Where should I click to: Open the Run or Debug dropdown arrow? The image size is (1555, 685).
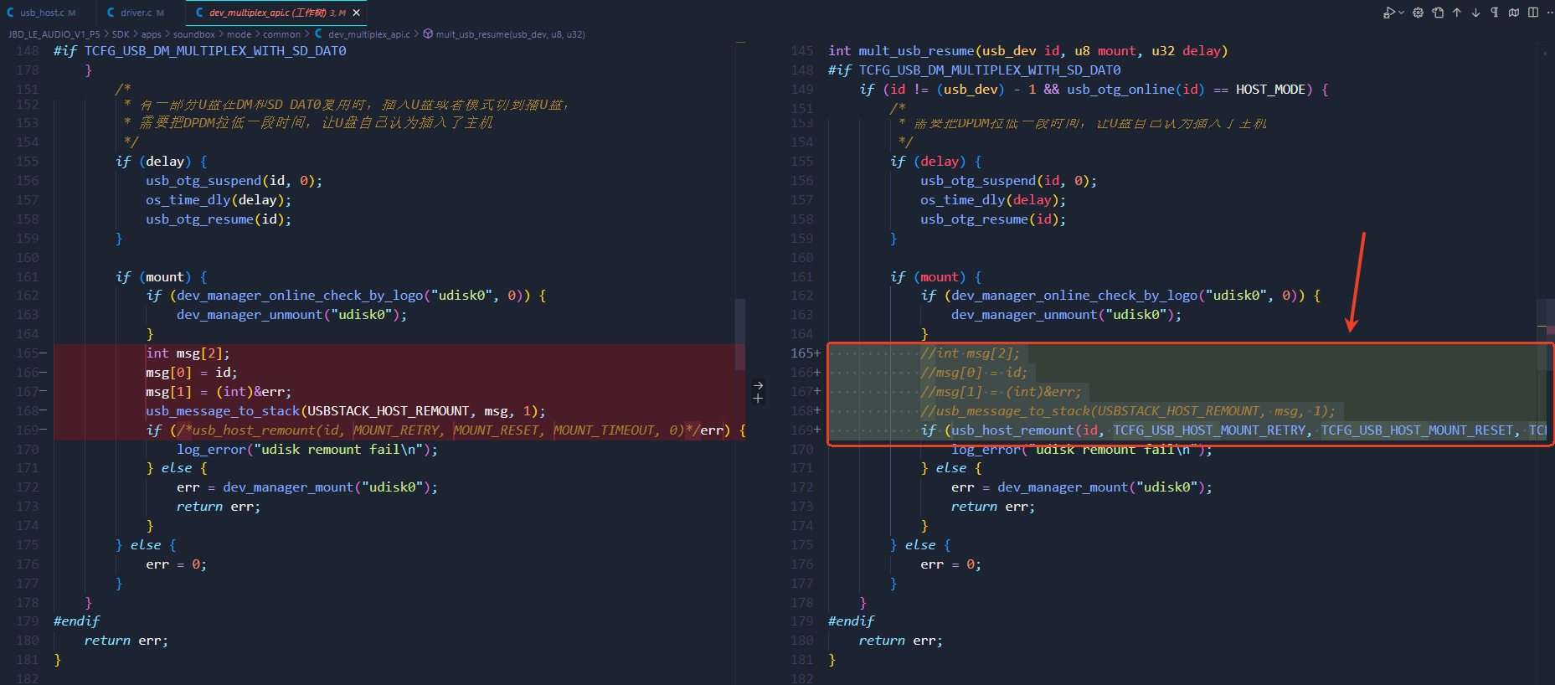[x=1400, y=13]
